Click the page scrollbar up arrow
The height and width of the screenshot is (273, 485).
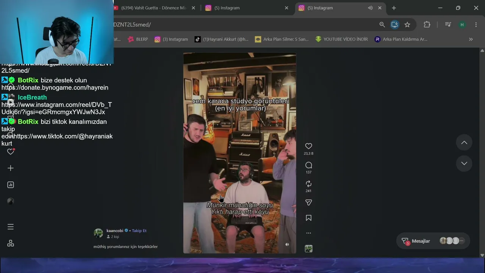482,50
